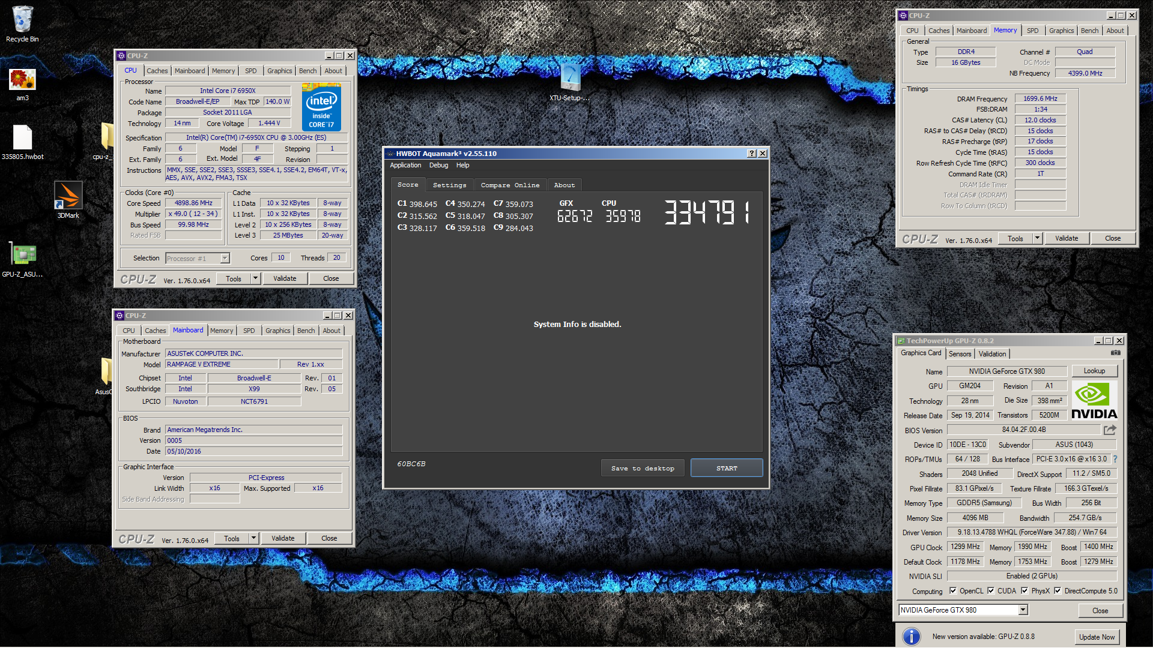1153x648 pixels.
Task: Click the START button in Aquamark
Action: [727, 469]
